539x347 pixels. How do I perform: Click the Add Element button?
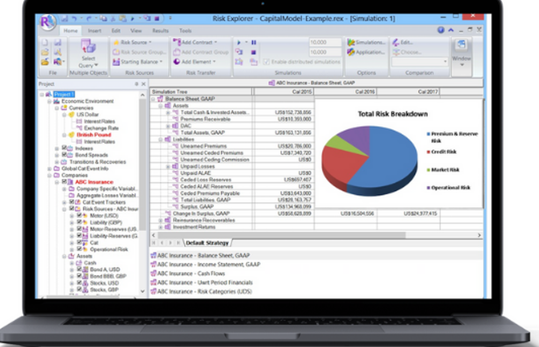point(195,62)
